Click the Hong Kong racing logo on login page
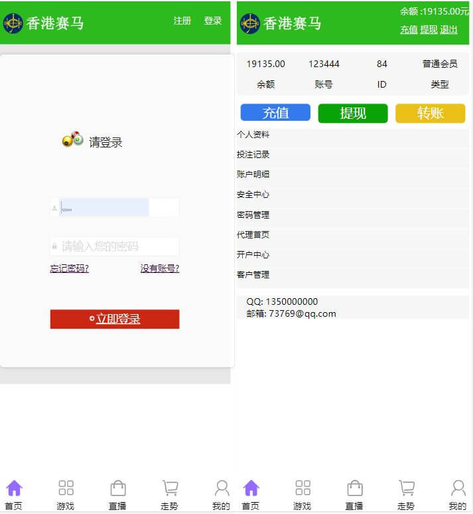This screenshot has height=514, width=473. point(13,23)
